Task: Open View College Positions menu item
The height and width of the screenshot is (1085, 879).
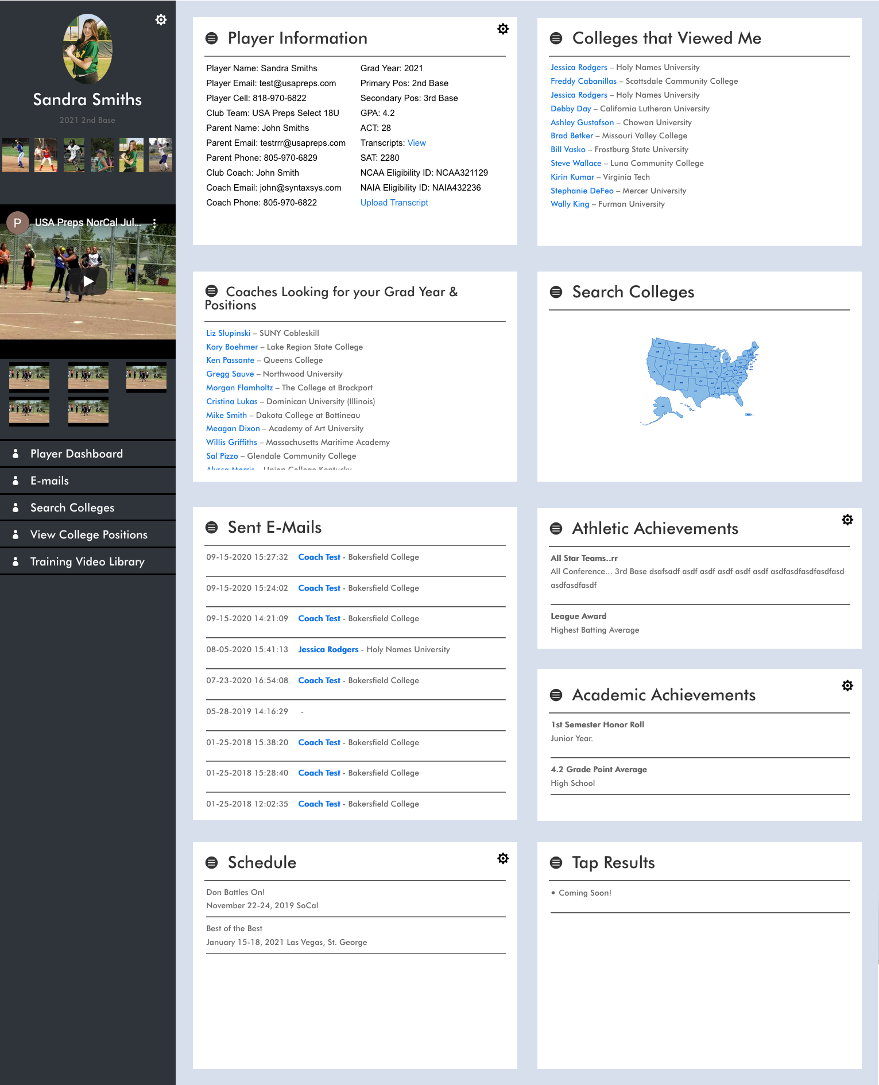Action: [88, 534]
